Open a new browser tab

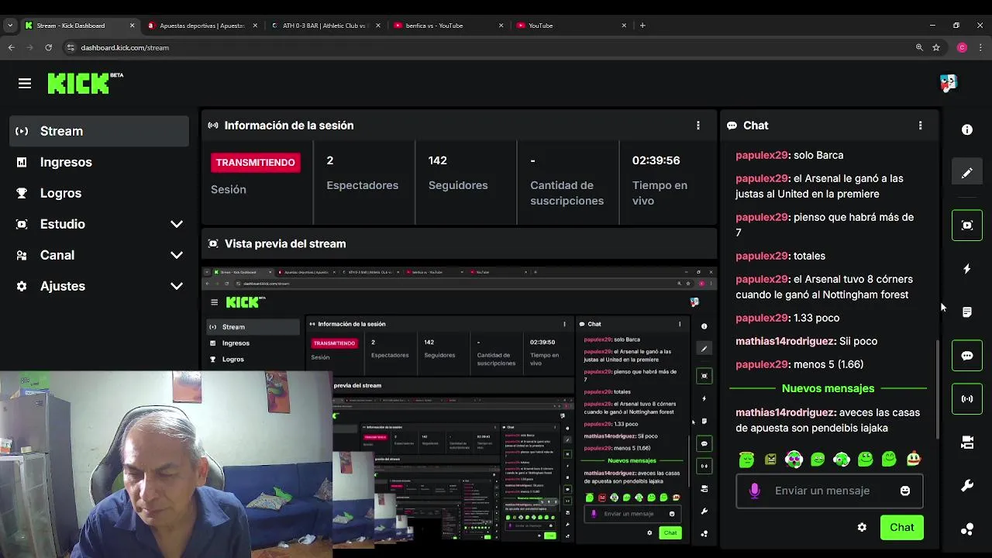point(642,26)
